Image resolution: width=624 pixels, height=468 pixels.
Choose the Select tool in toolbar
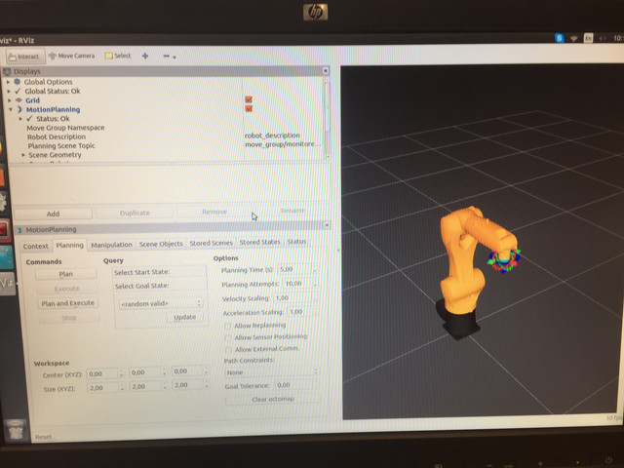pyautogui.click(x=118, y=56)
